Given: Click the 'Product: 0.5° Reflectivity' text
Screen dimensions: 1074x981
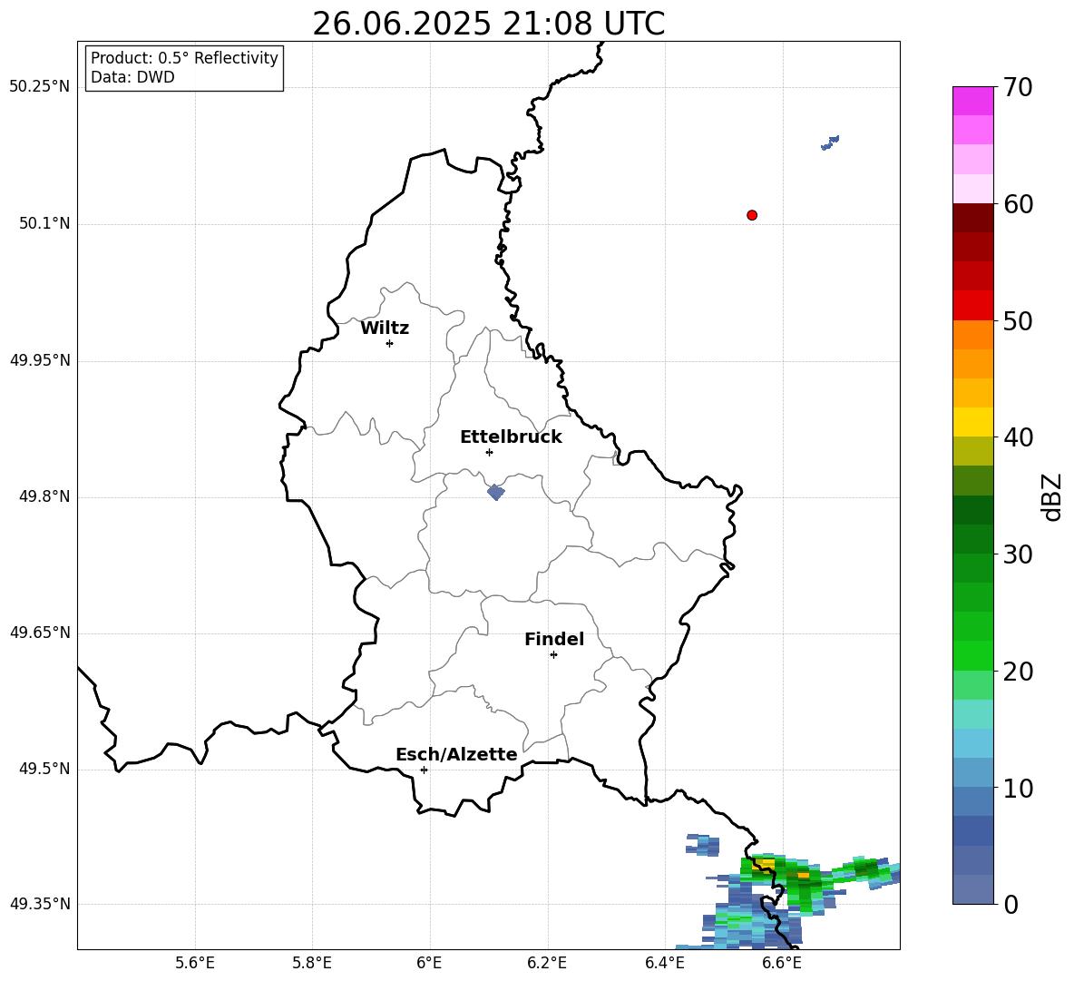Looking at the screenshot, I should (184, 58).
